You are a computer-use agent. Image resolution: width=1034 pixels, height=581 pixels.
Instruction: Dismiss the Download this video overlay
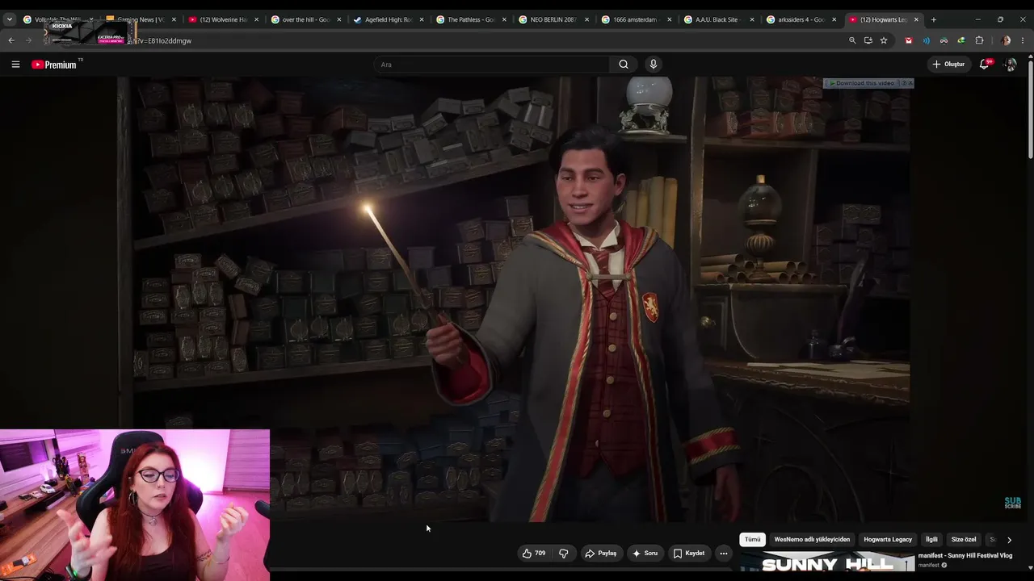910,83
